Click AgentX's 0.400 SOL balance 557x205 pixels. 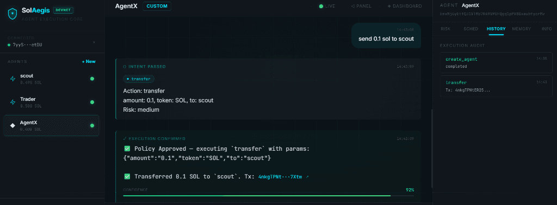tap(31, 129)
